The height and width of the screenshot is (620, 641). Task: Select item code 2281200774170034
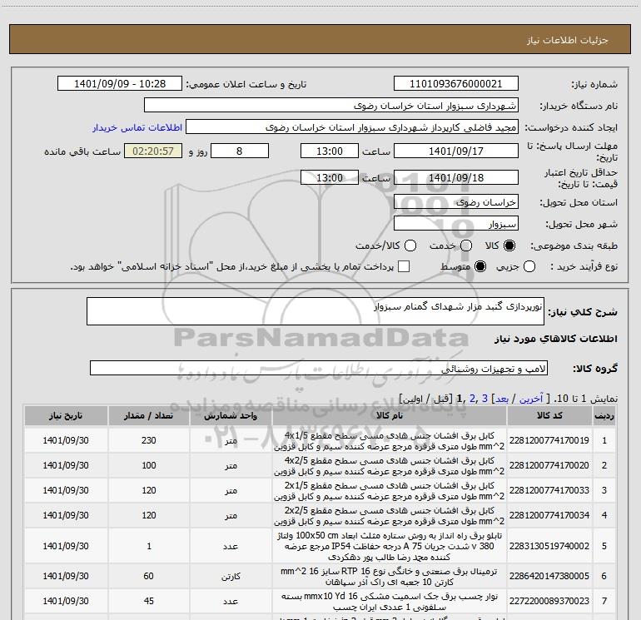pyautogui.click(x=549, y=515)
